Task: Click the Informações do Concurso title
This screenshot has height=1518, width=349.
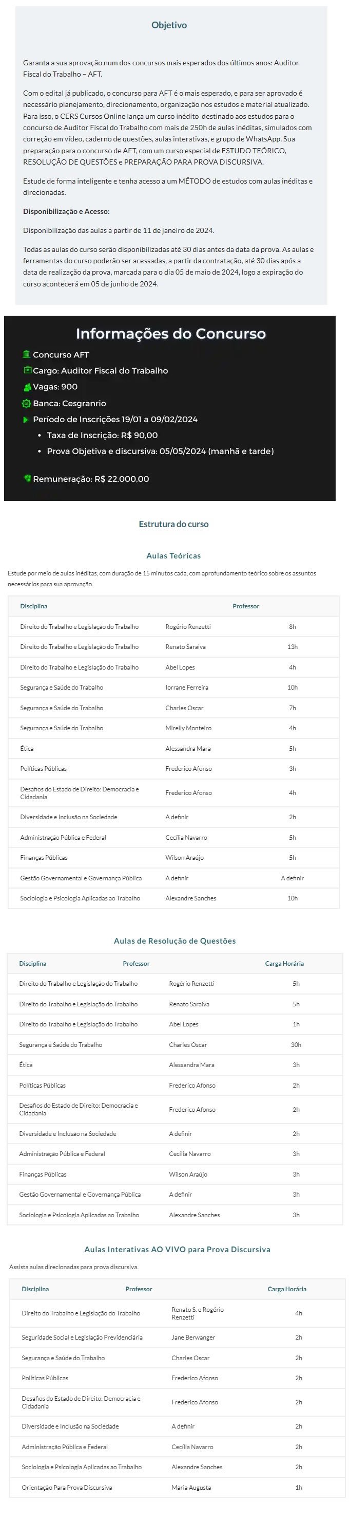Action: point(171,334)
